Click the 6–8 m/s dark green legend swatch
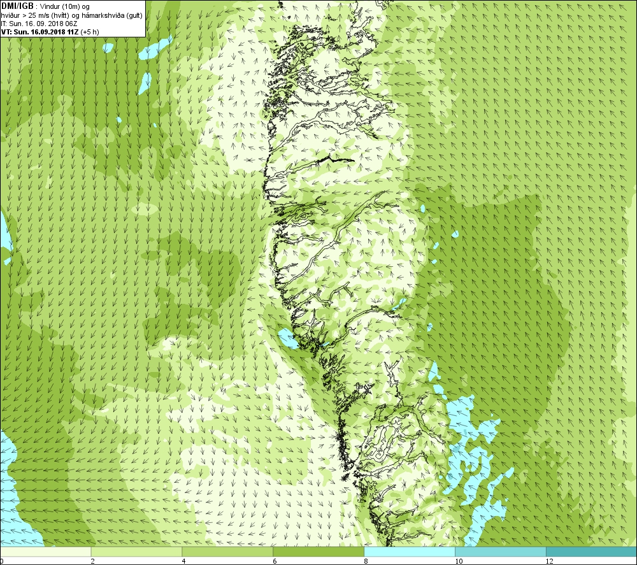The image size is (637, 565). tap(318, 552)
